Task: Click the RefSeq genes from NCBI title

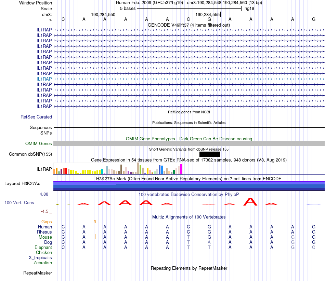Action: 189,112
